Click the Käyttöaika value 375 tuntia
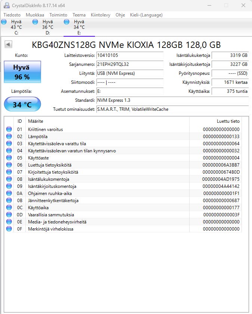Viewport: 252px width, 314px height. 230,91
